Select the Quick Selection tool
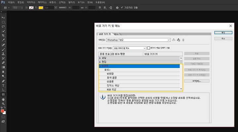Viewport: 238px width, 132px height. coord(3,31)
